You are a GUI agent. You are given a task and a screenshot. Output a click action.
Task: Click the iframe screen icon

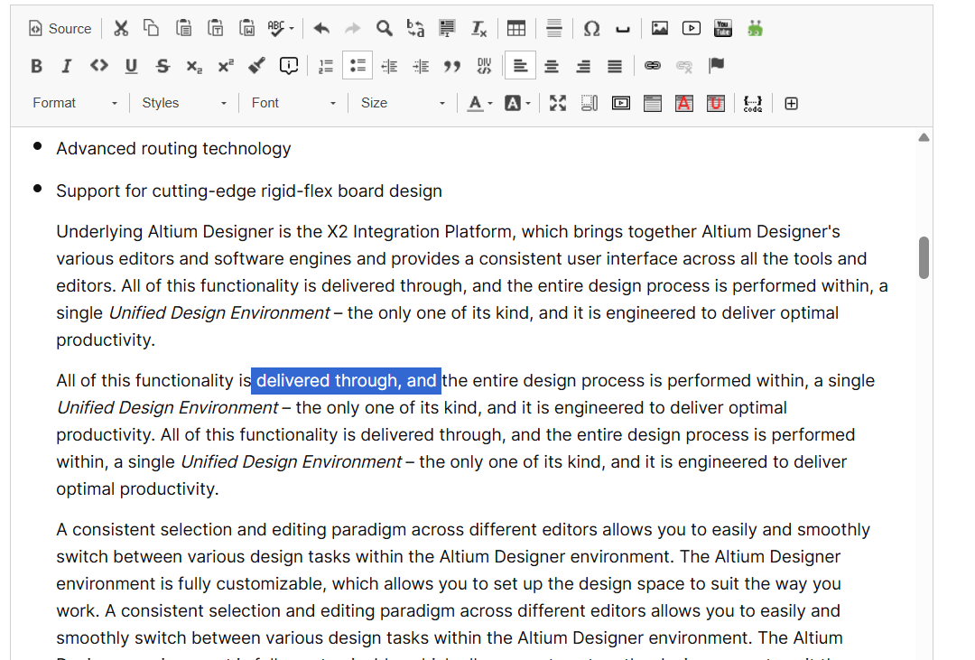coord(620,103)
